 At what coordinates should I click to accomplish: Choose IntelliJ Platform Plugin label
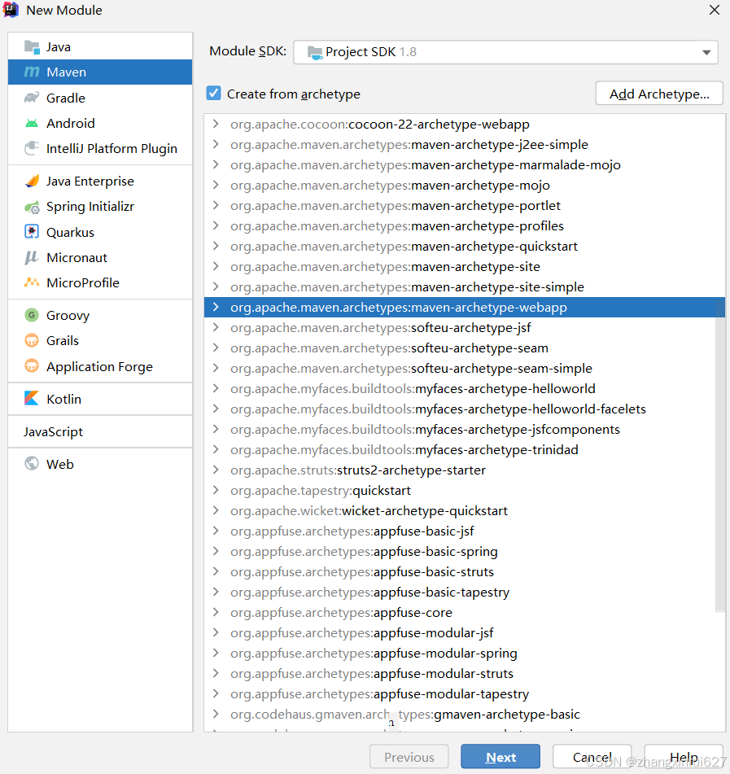(x=111, y=149)
